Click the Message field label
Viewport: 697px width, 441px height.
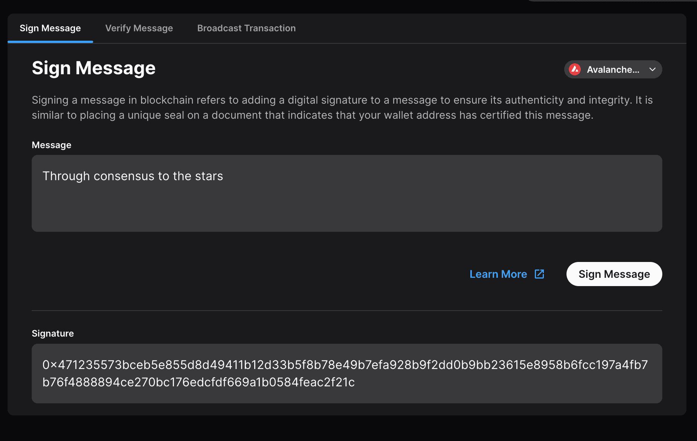[51, 145]
